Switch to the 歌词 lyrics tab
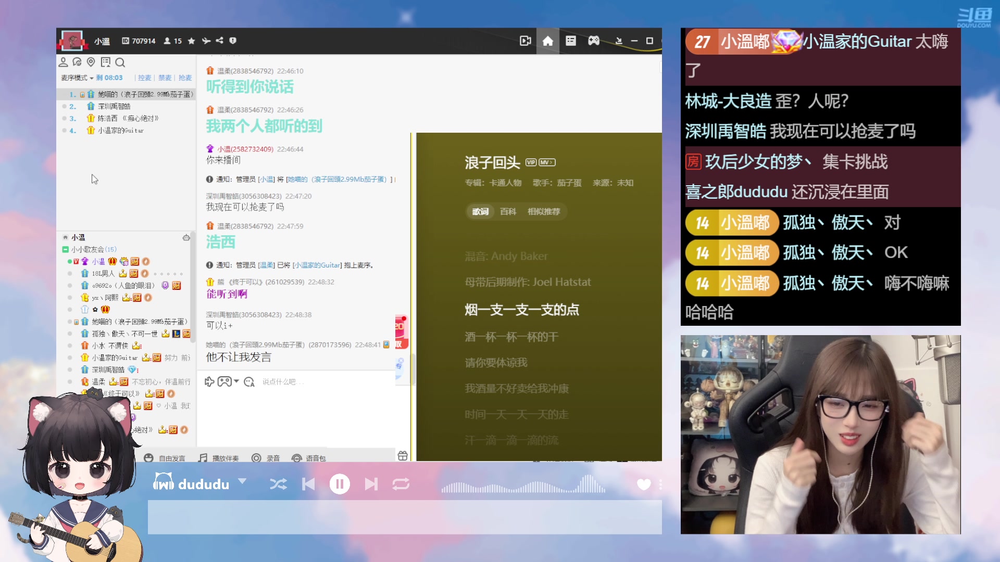The height and width of the screenshot is (562, 1000). 480,212
